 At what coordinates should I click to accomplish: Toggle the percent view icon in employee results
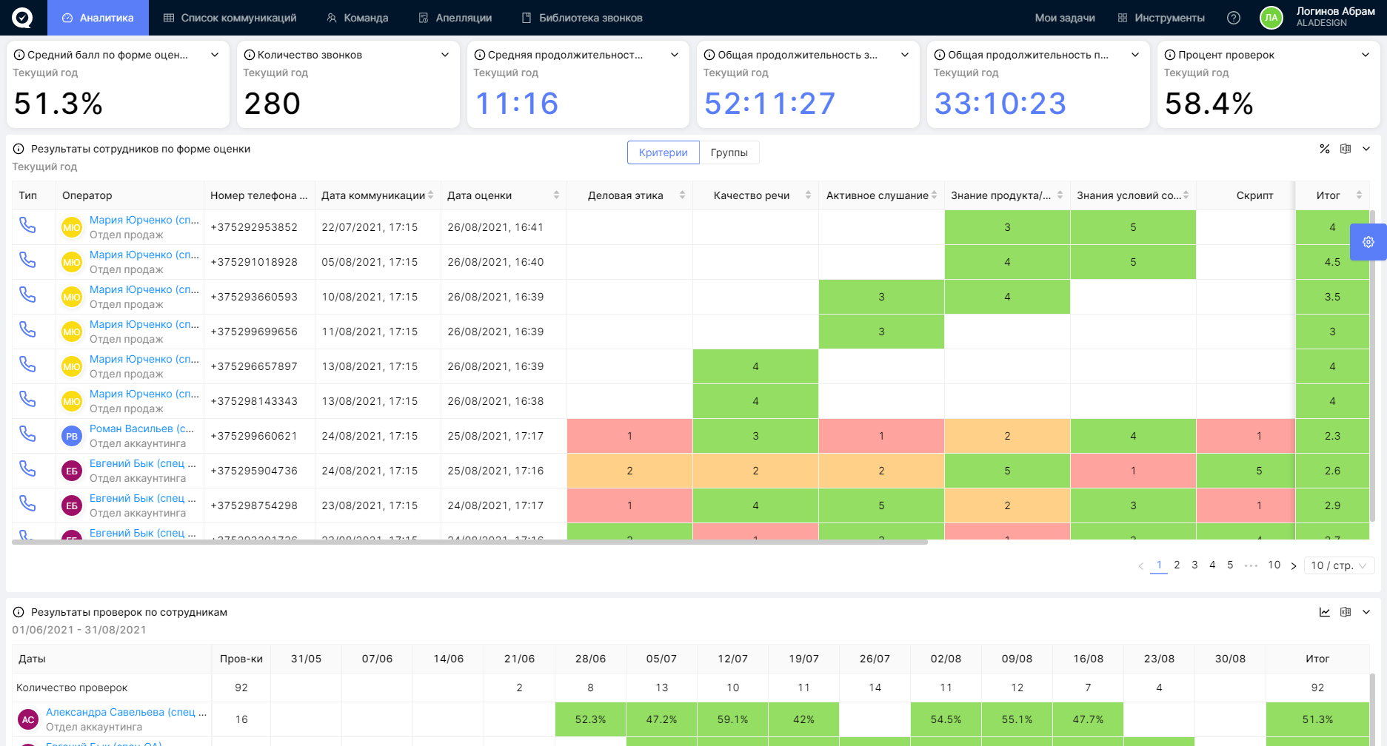click(1325, 149)
